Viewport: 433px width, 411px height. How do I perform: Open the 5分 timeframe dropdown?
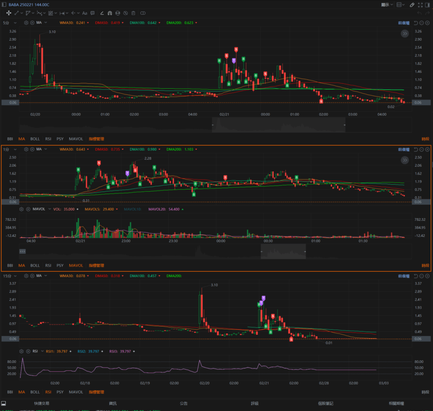coord(10,22)
